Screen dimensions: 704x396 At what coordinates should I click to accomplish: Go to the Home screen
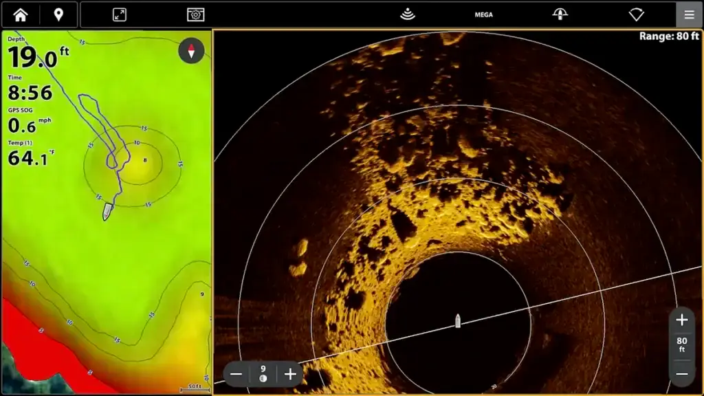point(20,15)
